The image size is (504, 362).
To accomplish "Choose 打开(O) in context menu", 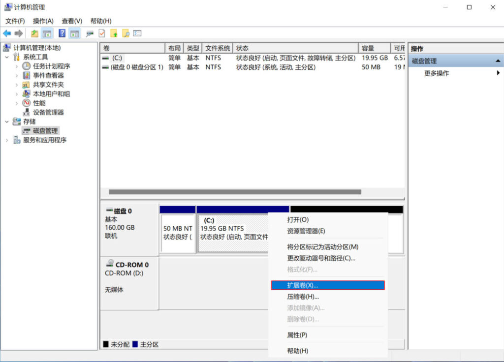I will point(328,220).
